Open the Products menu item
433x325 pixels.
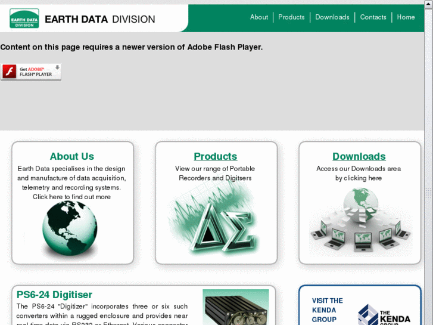coord(291,17)
